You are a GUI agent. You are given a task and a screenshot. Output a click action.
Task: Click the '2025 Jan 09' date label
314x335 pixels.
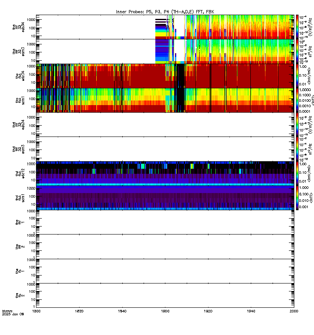pyautogui.click(x=13, y=314)
